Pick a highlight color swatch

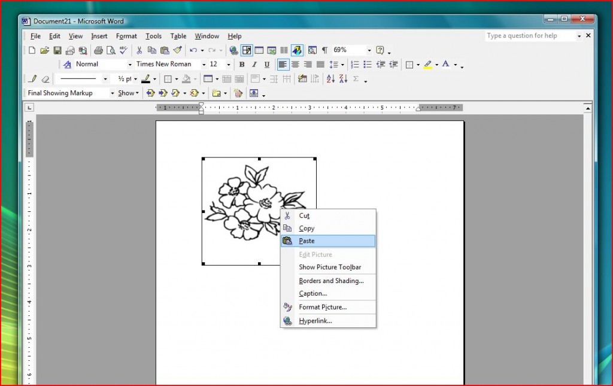point(429,64)
